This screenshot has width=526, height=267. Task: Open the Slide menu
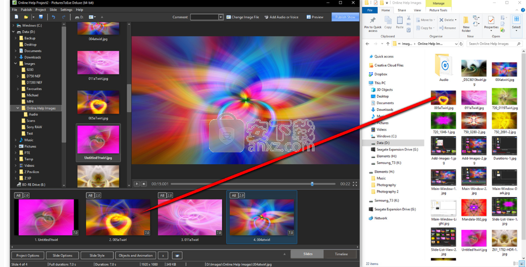[x=53, y=10]
